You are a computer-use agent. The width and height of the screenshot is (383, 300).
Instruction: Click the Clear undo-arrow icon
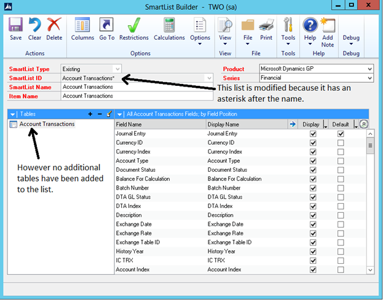(34, 25)
